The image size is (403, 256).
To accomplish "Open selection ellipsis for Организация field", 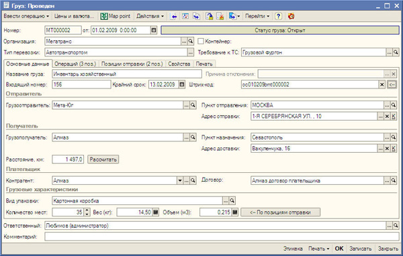I will (x=184, y=41).
